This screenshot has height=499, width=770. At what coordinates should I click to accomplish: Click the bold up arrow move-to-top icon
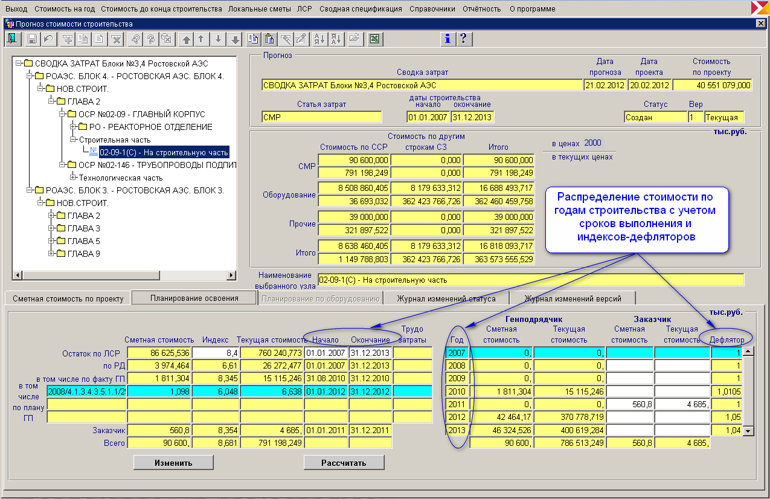(187, 39)
